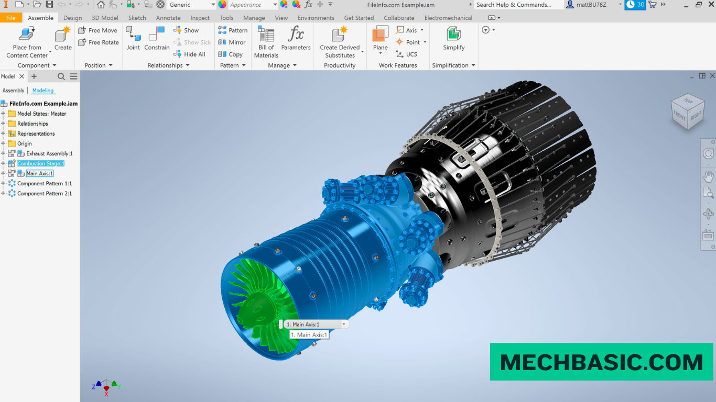Click the fx icon in the quick access toolbar

pyautogui.click(x=308, y=5)
